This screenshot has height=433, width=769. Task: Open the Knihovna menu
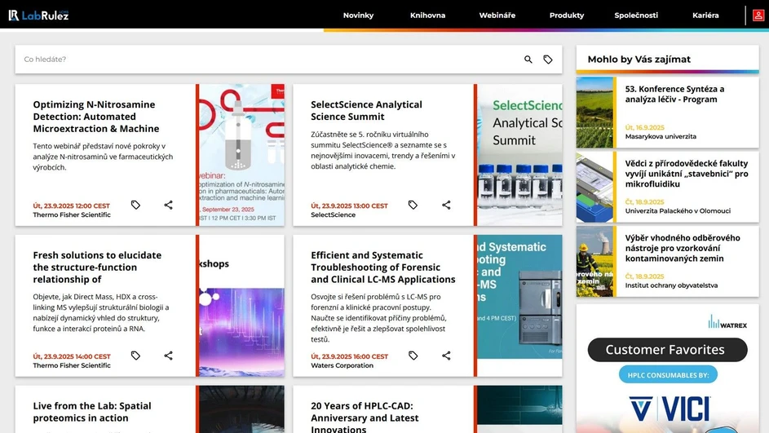pos(427,15)
